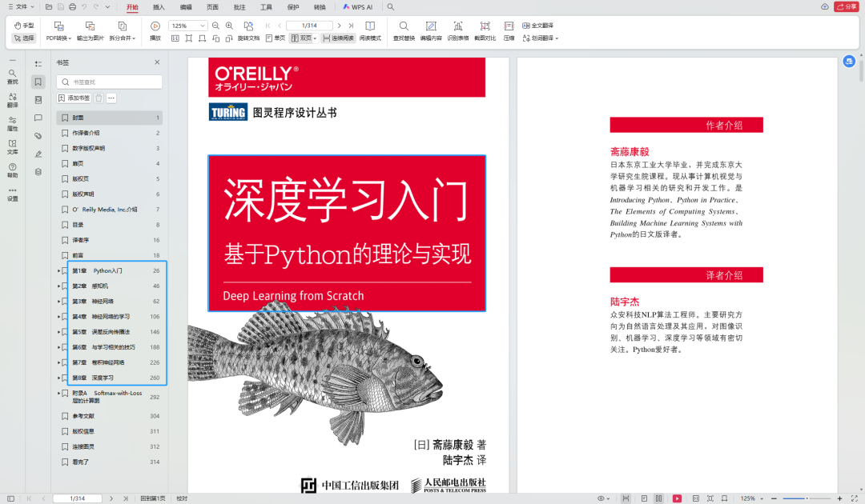Open 翻译 translate in left sidebar
Image resolution: width=865 pixels, height=504 pixels.
[x=12, y=100]
